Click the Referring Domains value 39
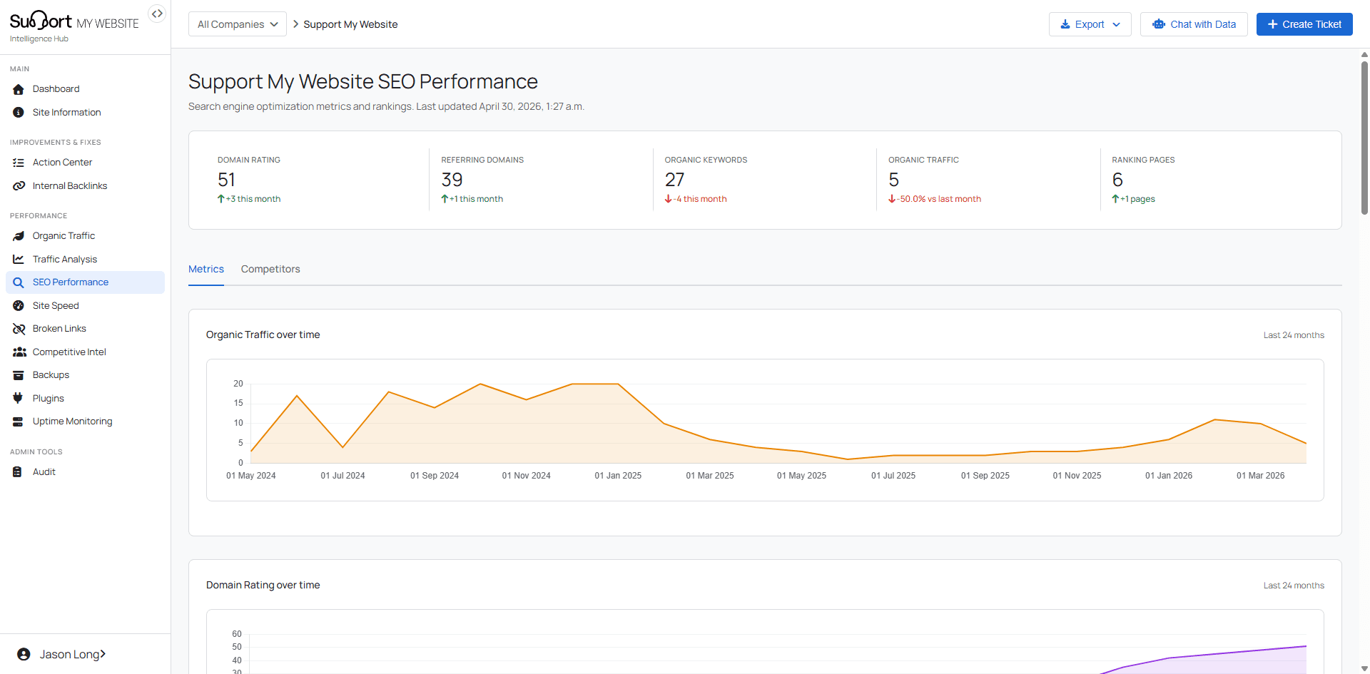 point(452,180)
